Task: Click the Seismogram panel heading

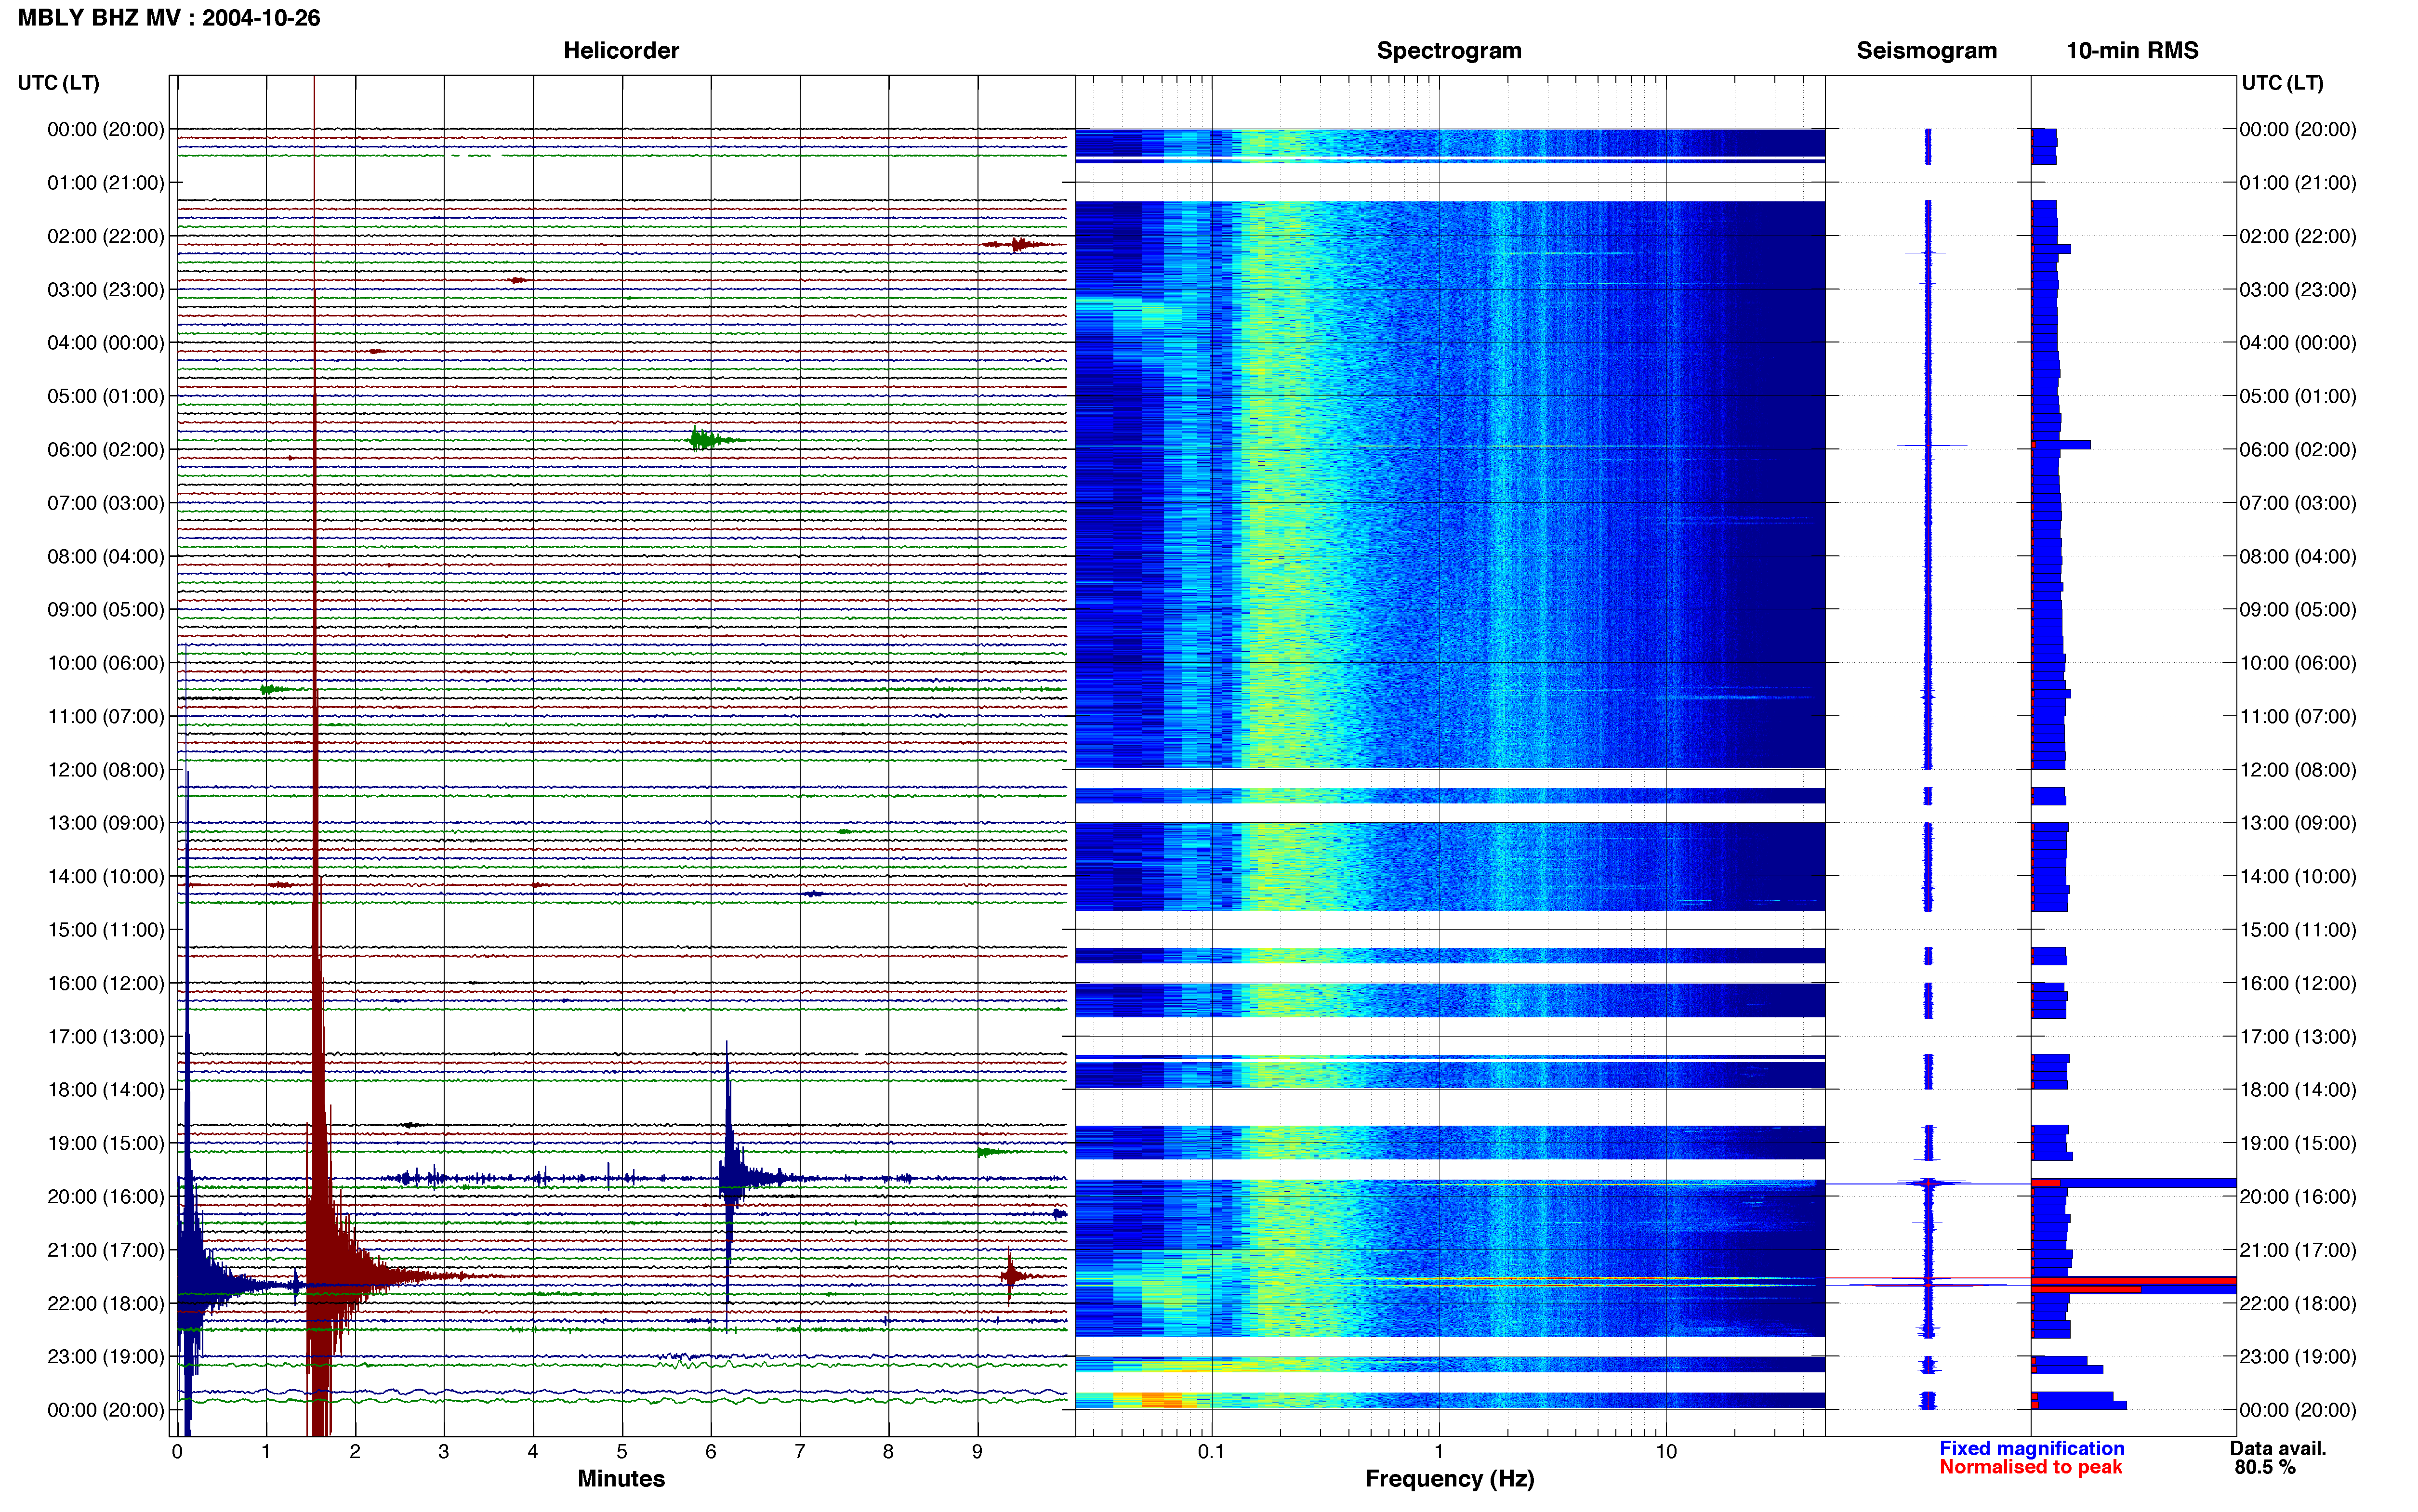Action: point(1926,50)
